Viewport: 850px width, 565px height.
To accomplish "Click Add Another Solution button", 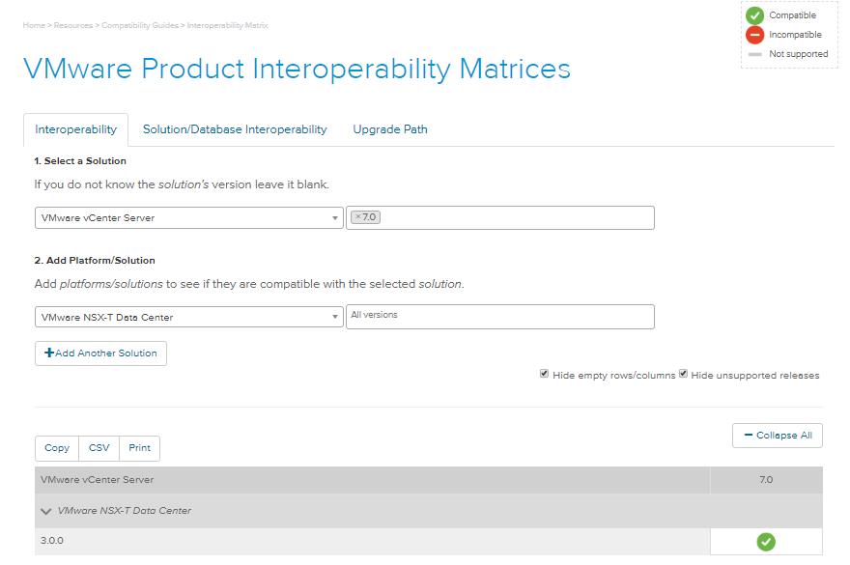I will pyautogui.click(x=100, y=353).
